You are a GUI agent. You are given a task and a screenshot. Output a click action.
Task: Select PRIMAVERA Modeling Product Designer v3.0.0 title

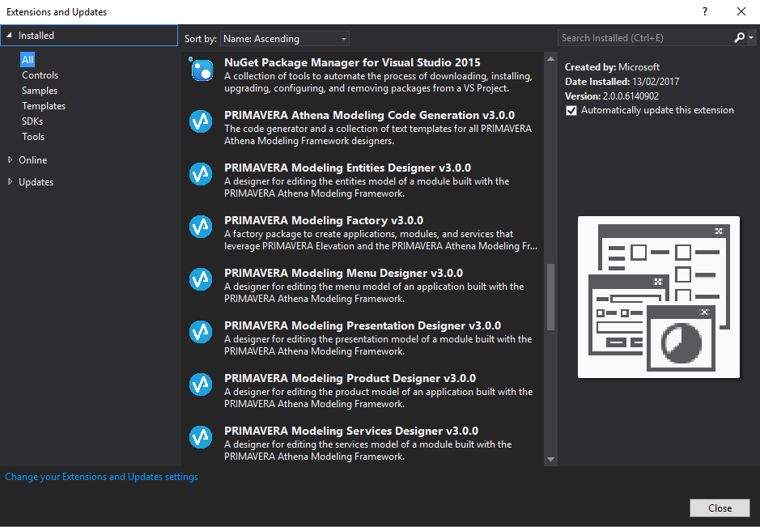pyautogui.click(x=350, y=378)
